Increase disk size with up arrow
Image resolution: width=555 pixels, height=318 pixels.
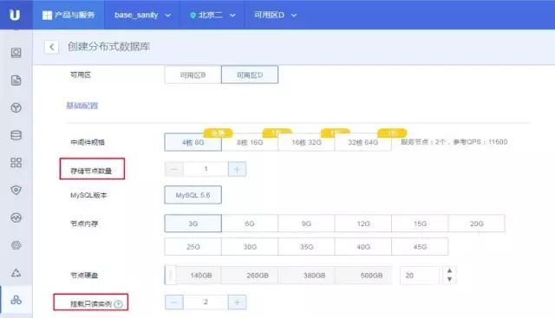click(x=449, y=271)
